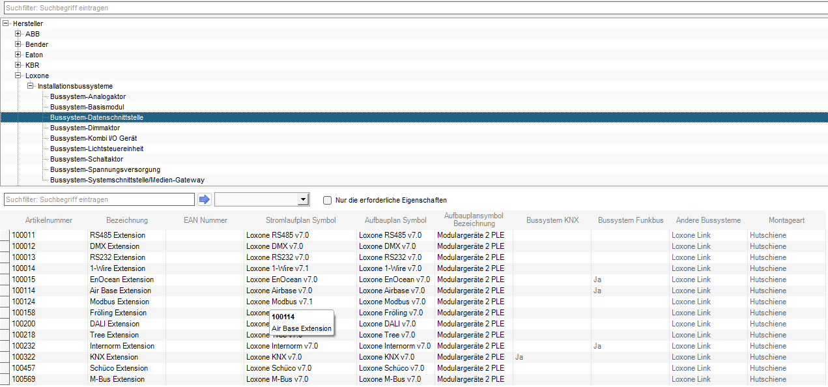Click the Bussystem Funkbus column header
Screen dimensions: 828x387
631,220
